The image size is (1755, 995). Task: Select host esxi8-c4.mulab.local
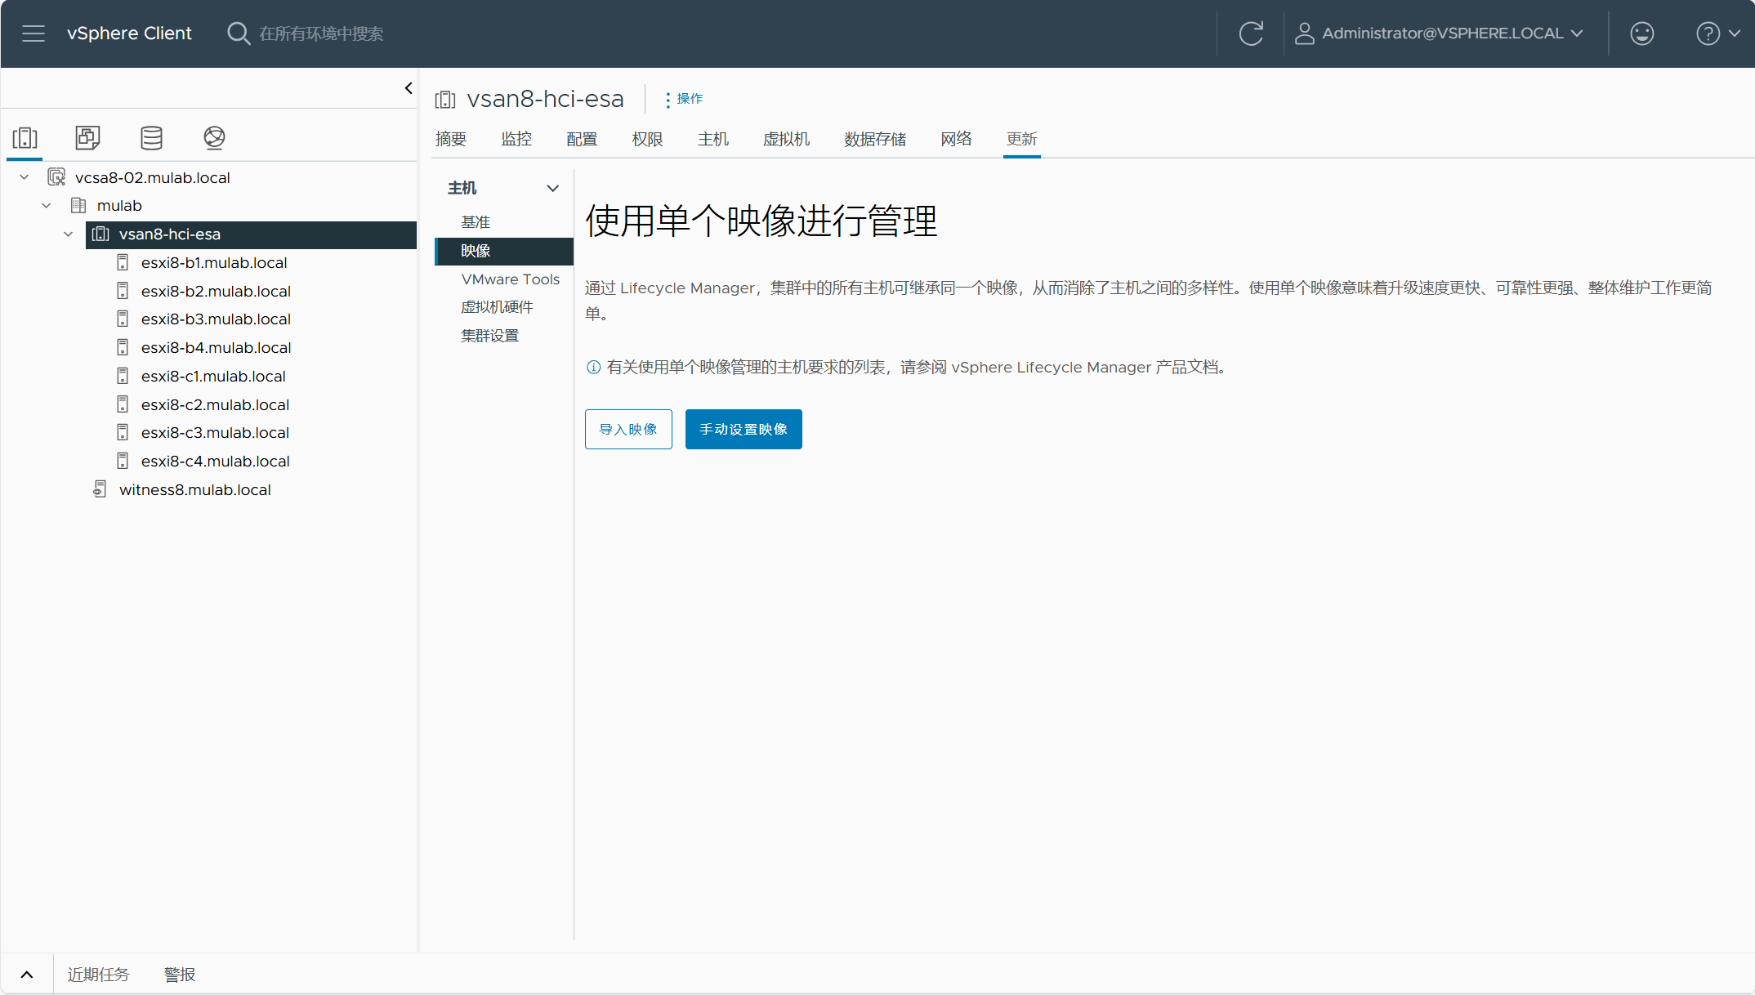pyautogui.click(x=215, y=462)
